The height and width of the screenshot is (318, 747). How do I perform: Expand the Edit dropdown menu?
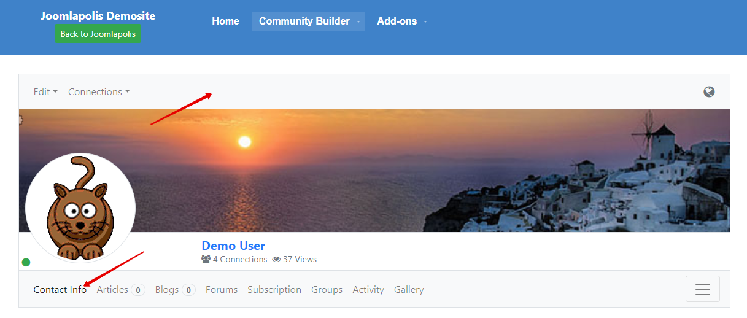click(x=46, y=91)
